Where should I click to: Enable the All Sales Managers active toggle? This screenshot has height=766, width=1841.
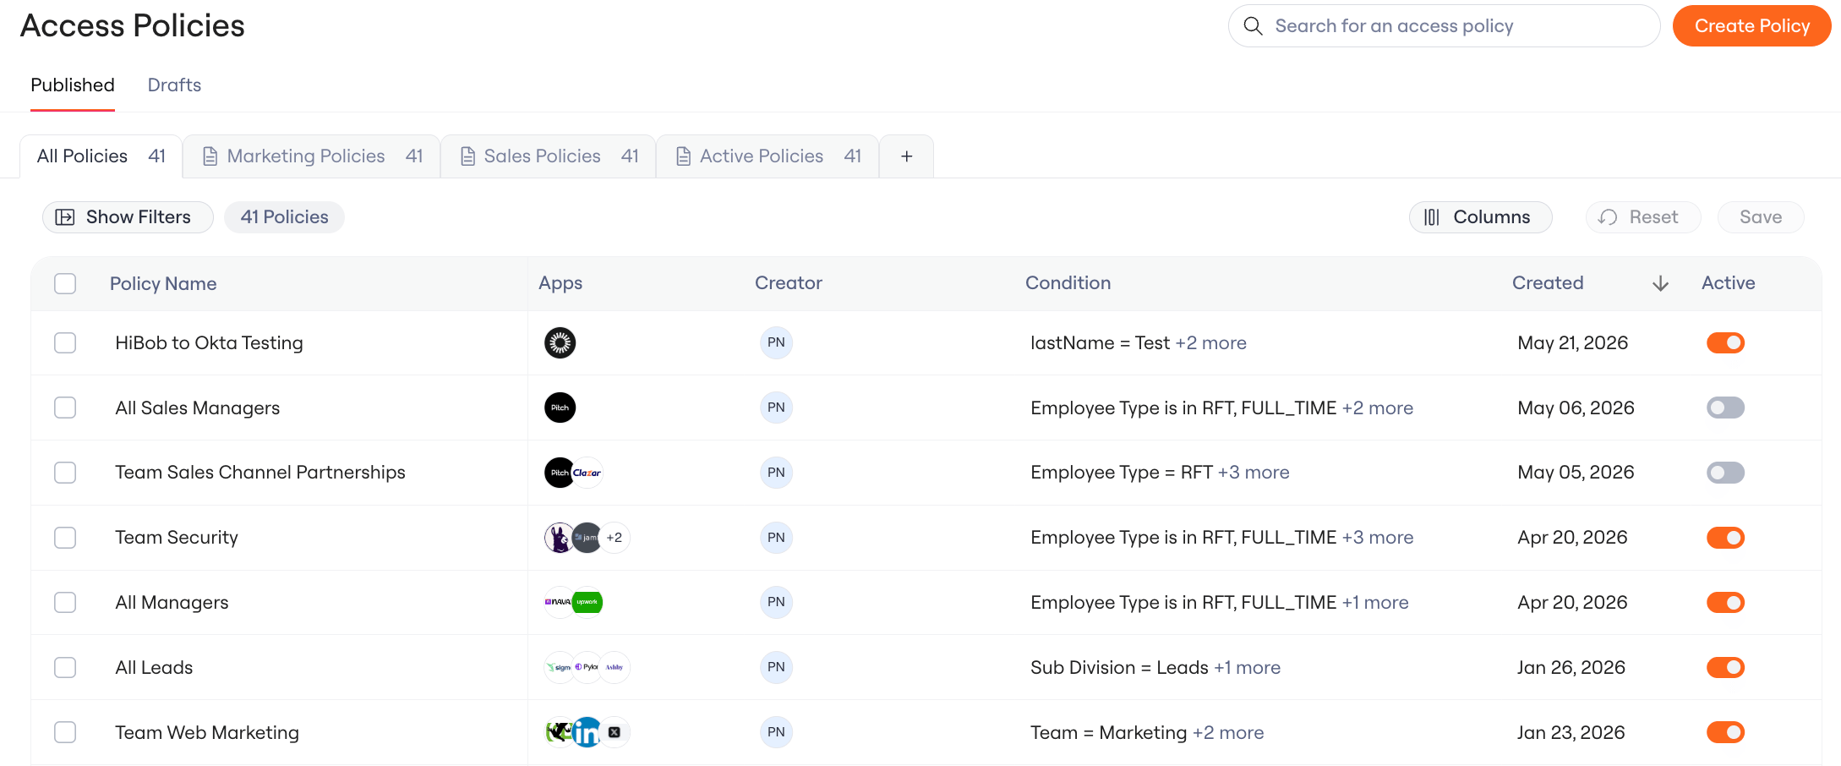tap(1725, 408)
